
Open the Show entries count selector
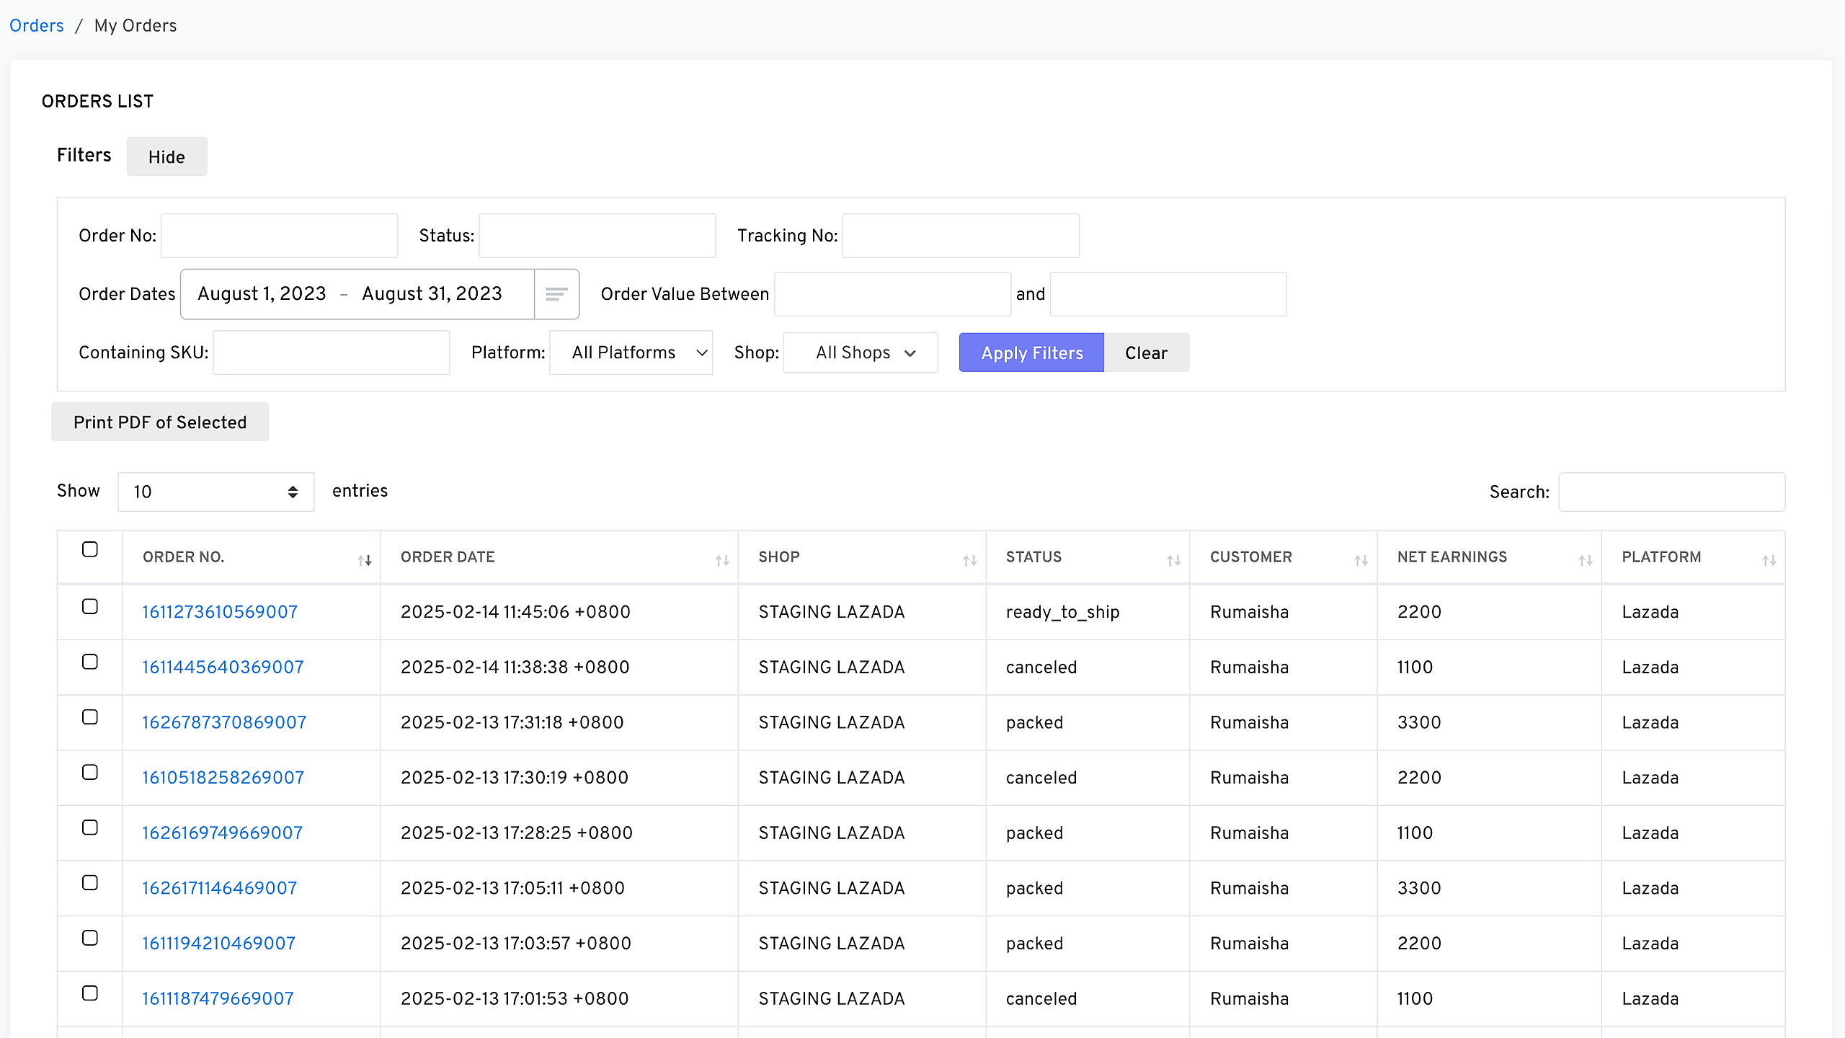click(215, 492)
